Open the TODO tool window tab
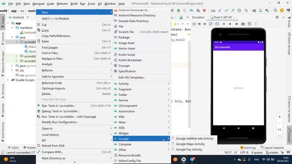The image size is (292, 164). tap(13, 148)
